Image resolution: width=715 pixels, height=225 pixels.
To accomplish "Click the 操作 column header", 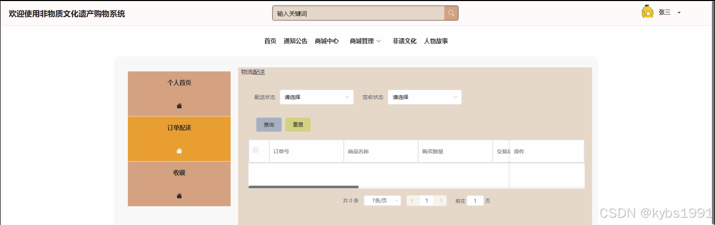I will tap(546, 151).
